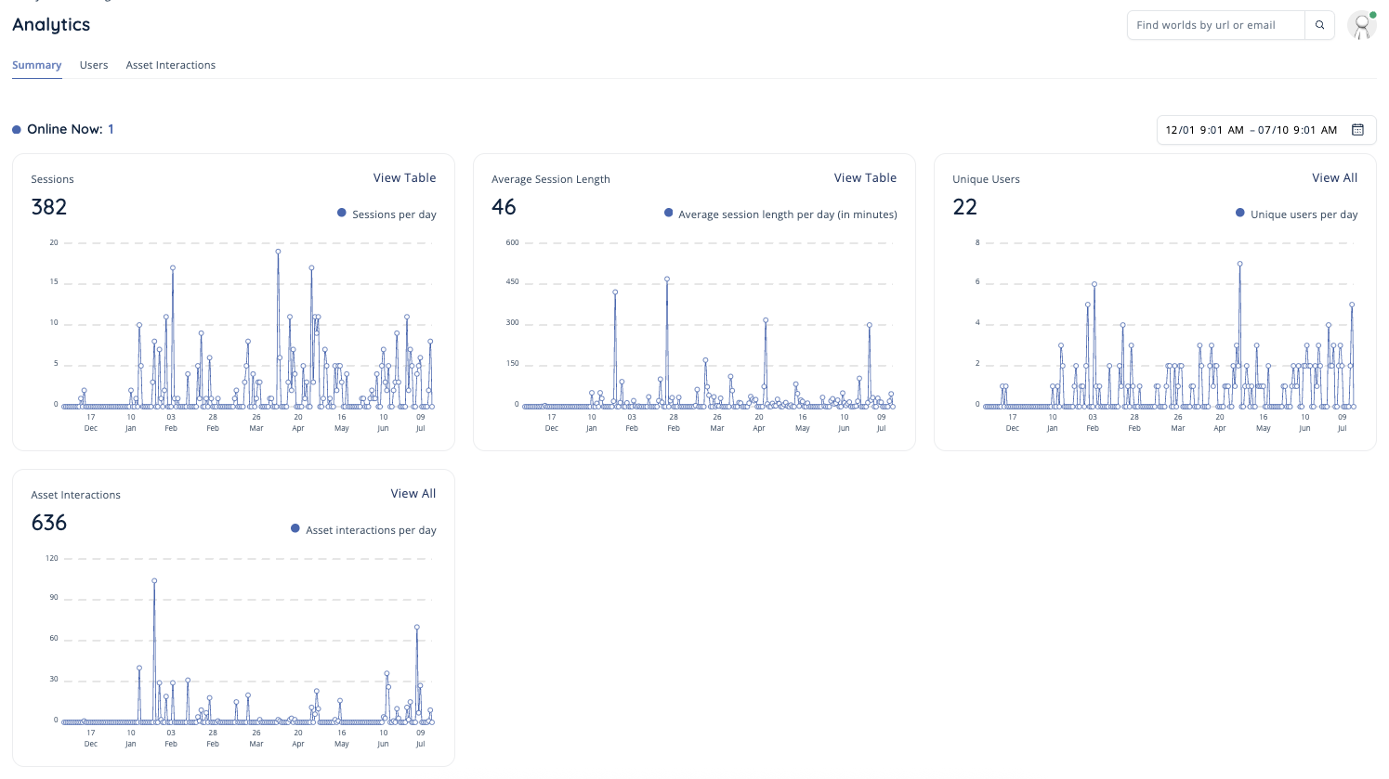This screenshot has width=1389, height=779.
Task: Click the Average session length legend dot
Action: (x=668, y=213)
